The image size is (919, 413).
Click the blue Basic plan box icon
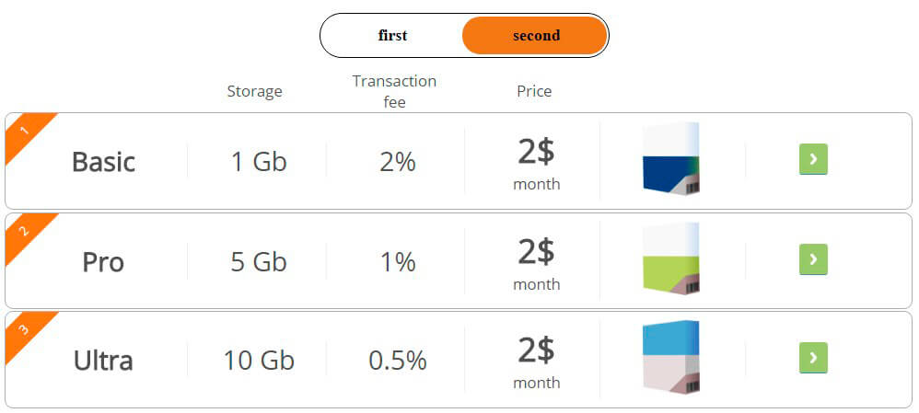pos(670,159)
